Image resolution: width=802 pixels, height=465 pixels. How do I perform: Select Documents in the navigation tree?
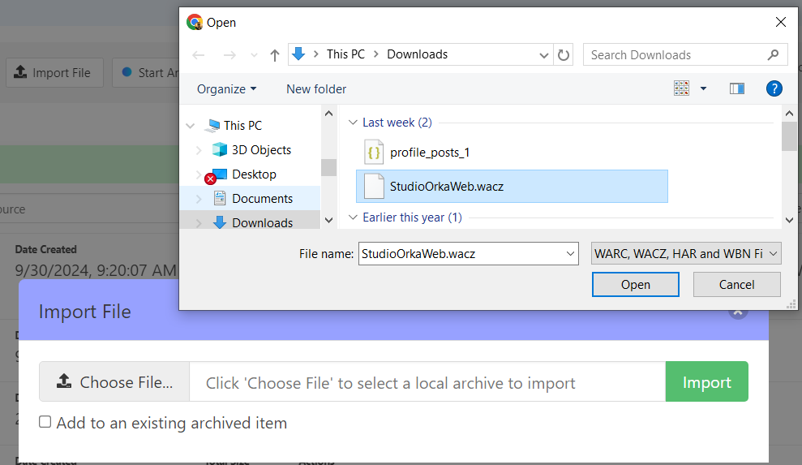262,199
